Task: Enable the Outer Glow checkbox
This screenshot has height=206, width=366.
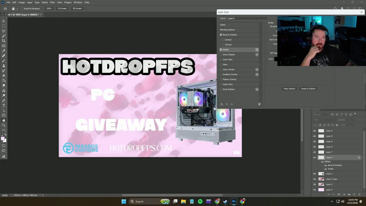Action: click(x=221, y=84)
